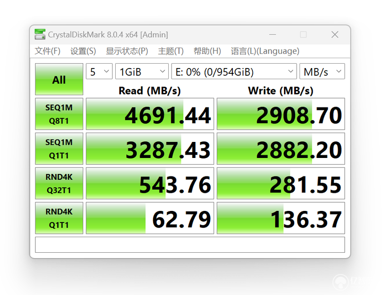389x295 pixels.
Task: Open the 设置(S) menu
Action: 83,51
